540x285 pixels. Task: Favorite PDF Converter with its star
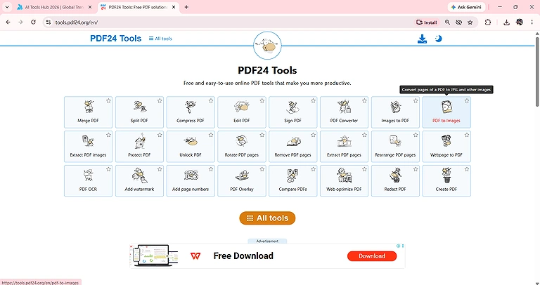364,100
